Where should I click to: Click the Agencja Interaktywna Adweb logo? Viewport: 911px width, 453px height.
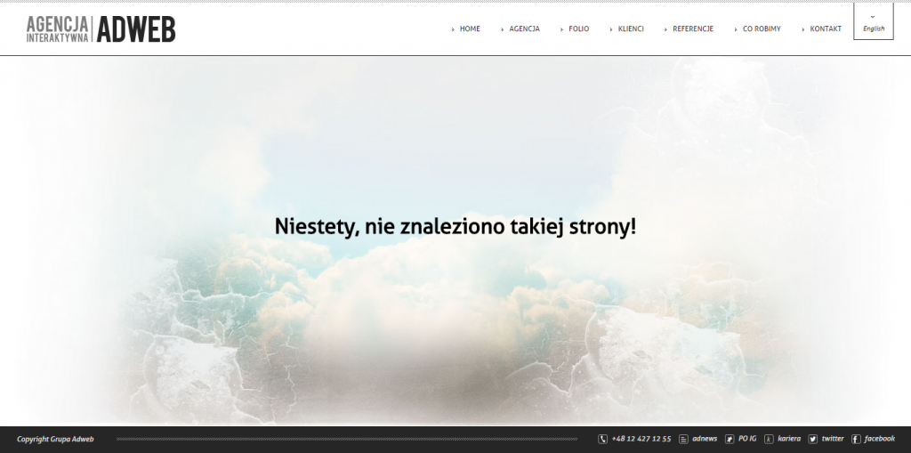click(x=101, y=29)
